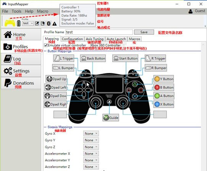Viewport: 207px width, 171px height.
Task: Click the Back Button mapping
Action: coord(93,58)
